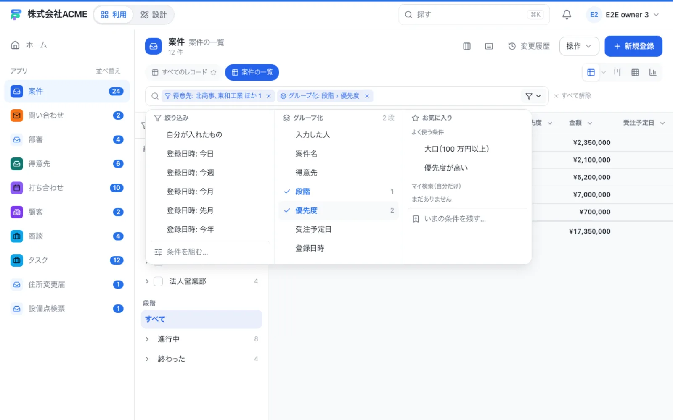The height and width of the screenshot is (420, 673).
Task: Switch to 設計 mode tab
Action: click(x=154, y=15)
